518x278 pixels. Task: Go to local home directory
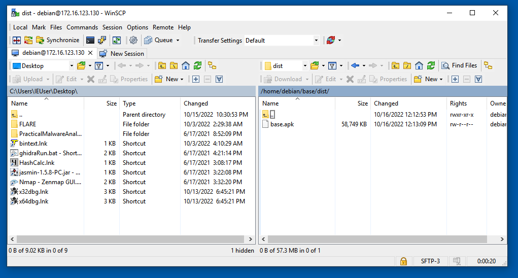186,65
